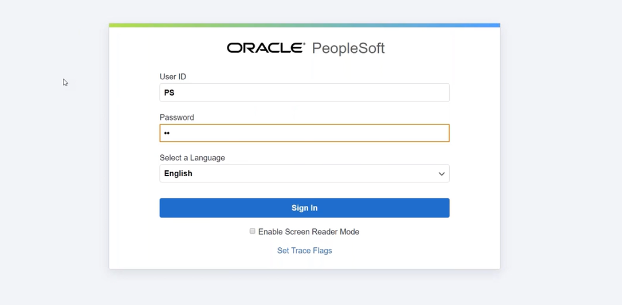622x305 pixels.
Task: Open the Set Trace Flags link
Action: 304,250
